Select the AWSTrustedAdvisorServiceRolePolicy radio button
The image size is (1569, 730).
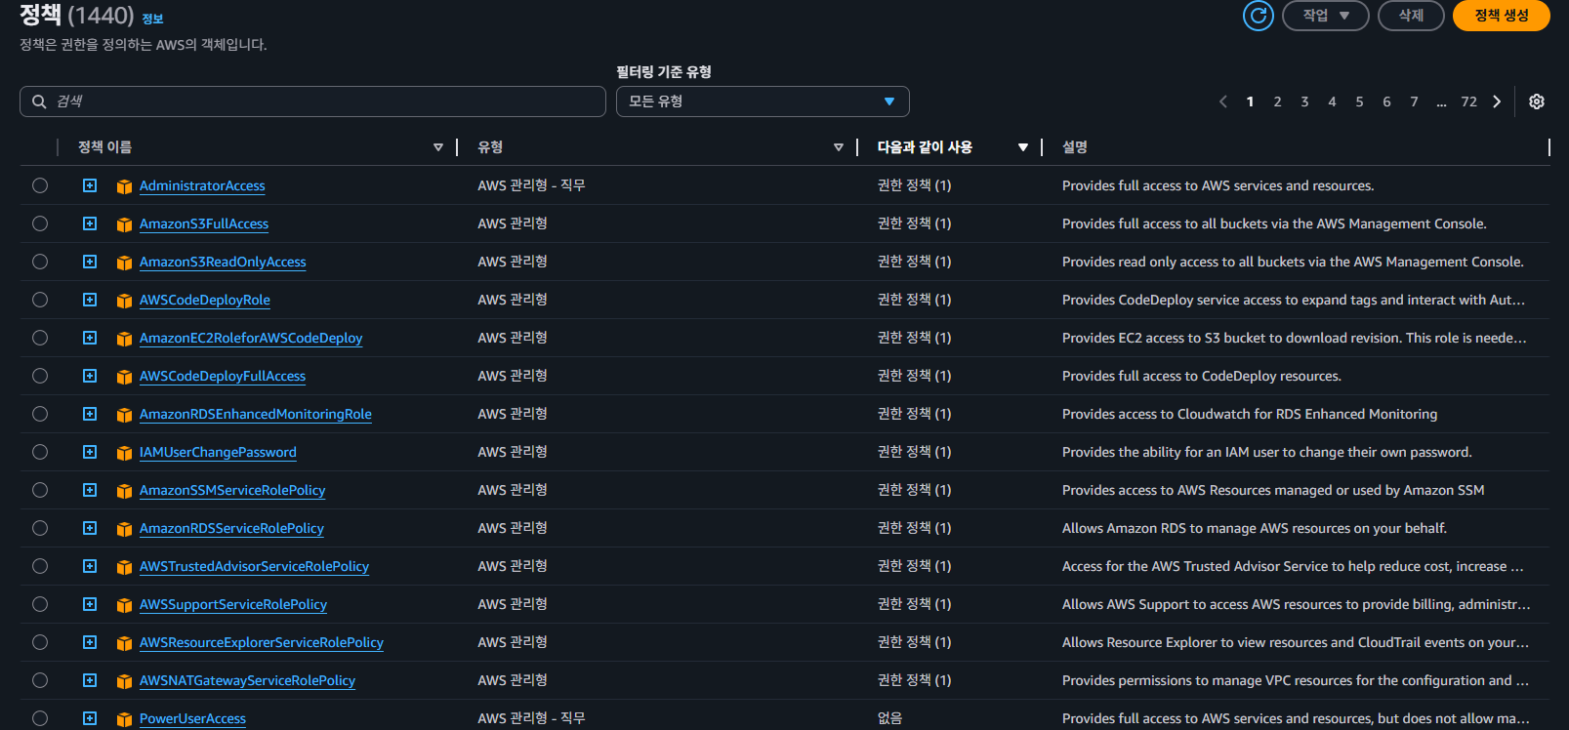(40, 566)
